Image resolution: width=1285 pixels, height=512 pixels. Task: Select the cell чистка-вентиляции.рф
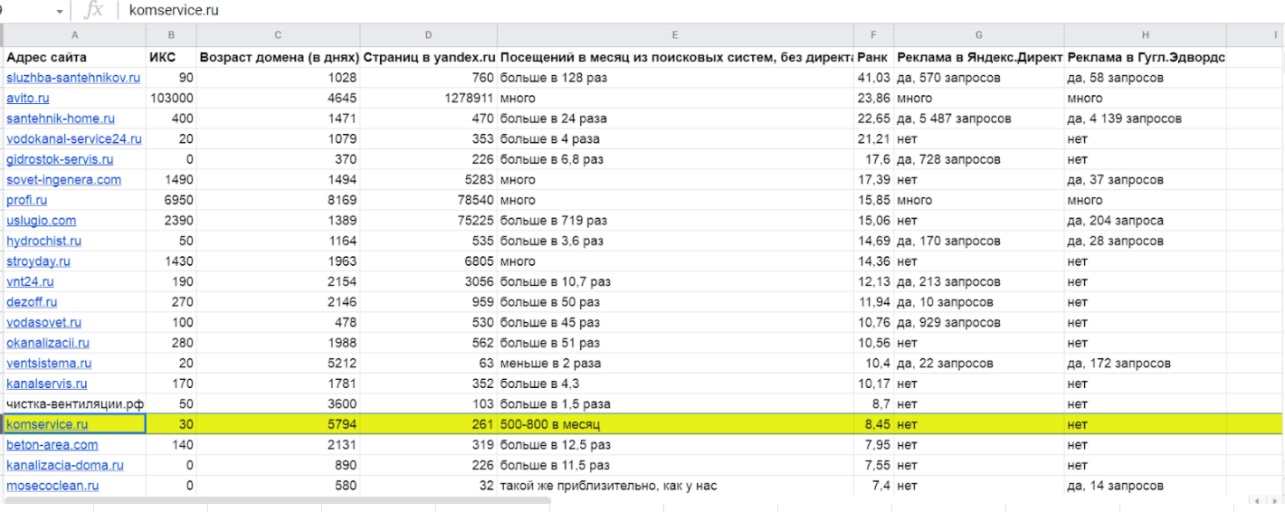click(x=74, y=403)
